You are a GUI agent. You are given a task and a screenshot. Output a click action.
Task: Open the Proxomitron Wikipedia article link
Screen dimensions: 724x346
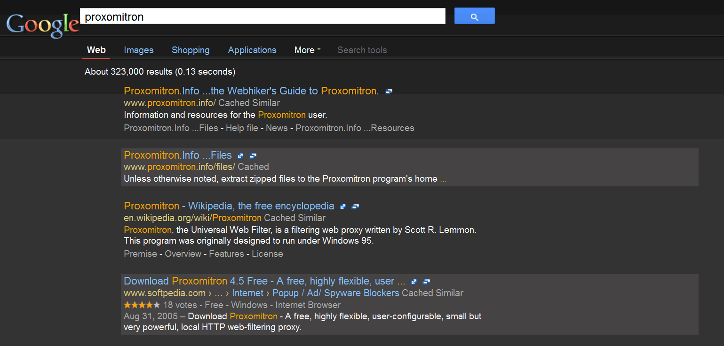click(x=229, y=206)
